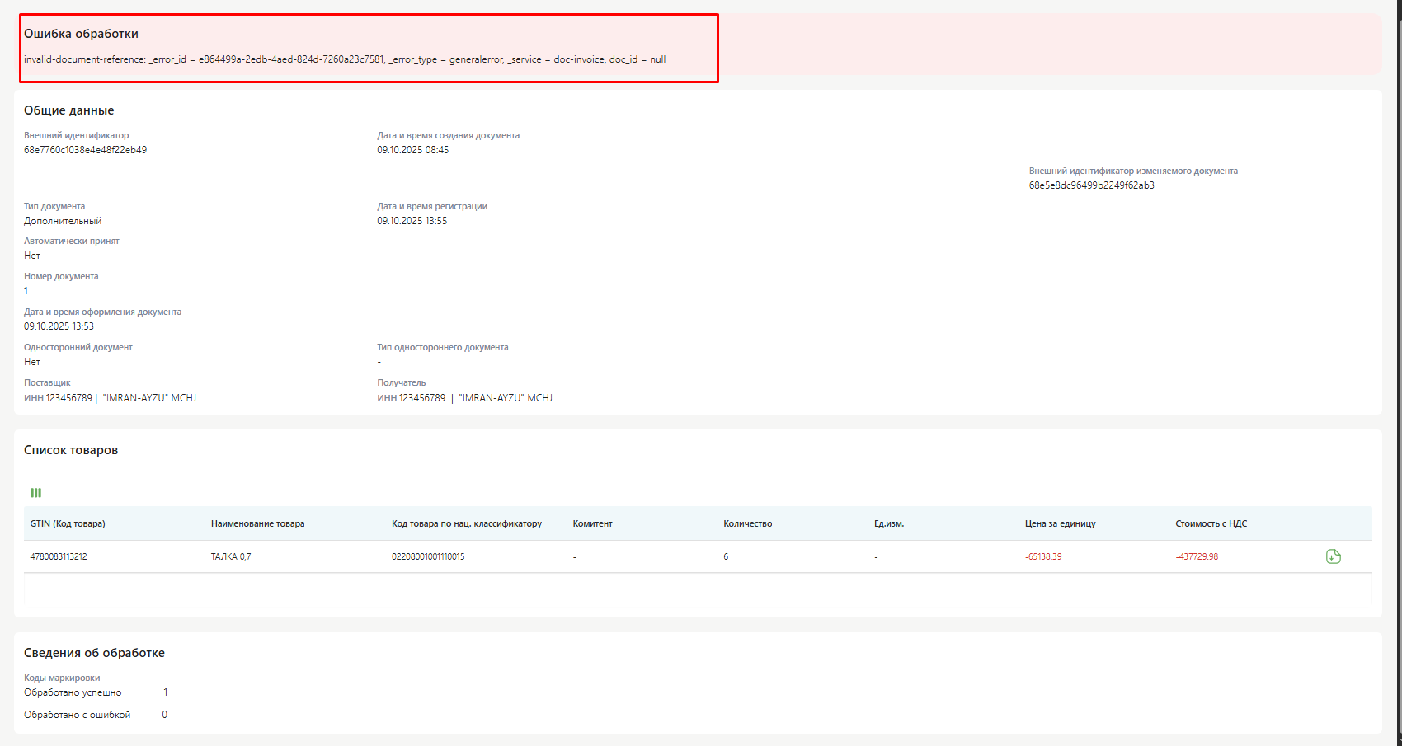
Task: Click the red unit price -65138.39
Action: (x=1043, y=556)
